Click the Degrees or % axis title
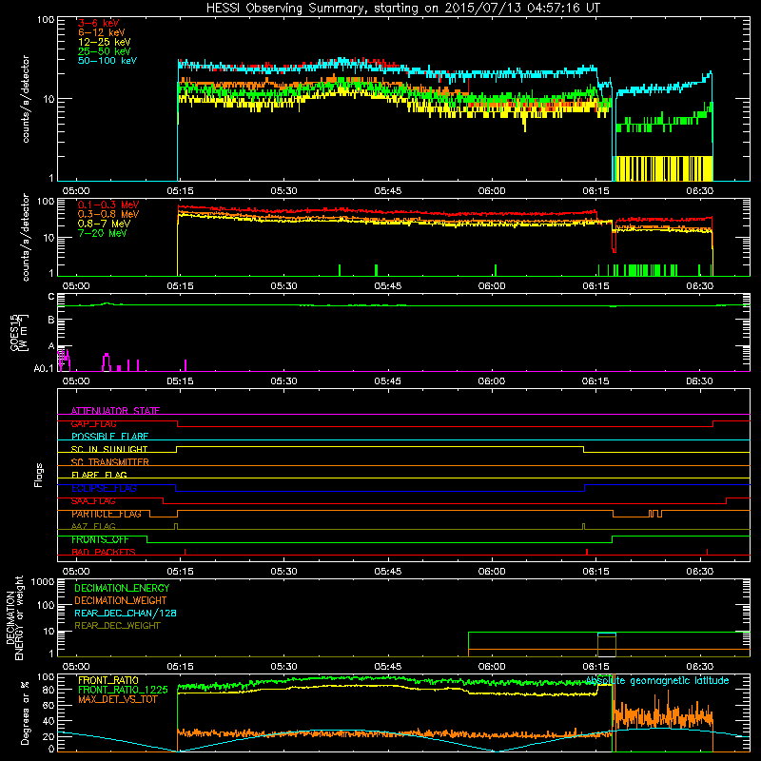This screenshot has width=761, height=761. 25,712
